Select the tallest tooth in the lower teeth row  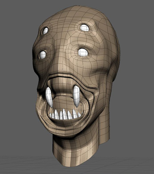click(65, 114)
